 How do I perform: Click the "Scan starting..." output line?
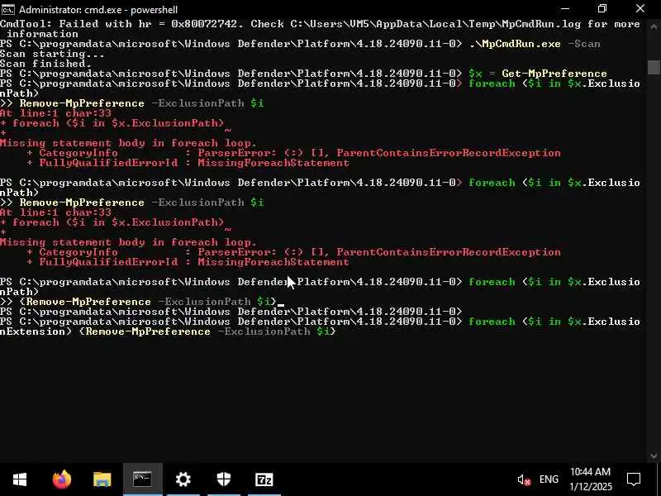52,54
